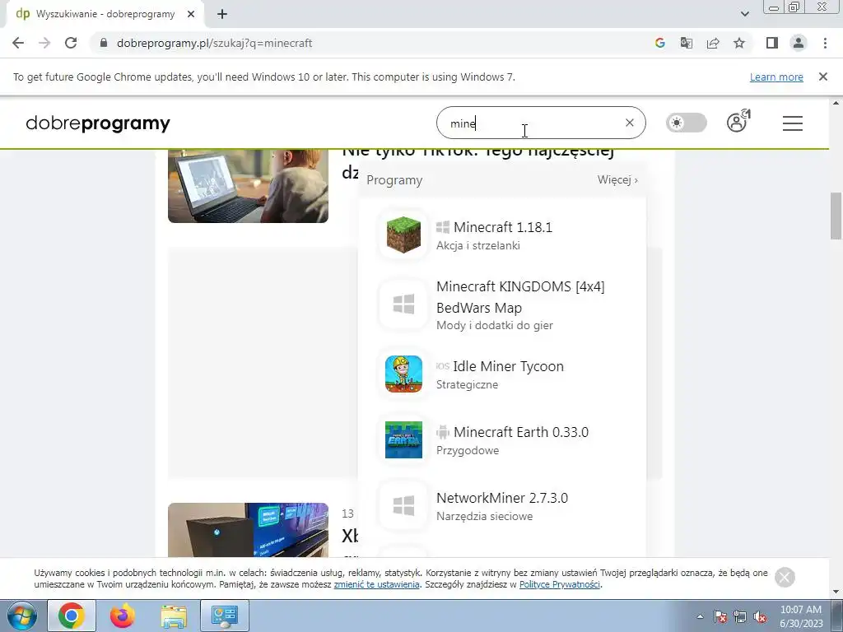Click the Action Center flag icon
Screen dimensions: 843x632
coord(720,616)
